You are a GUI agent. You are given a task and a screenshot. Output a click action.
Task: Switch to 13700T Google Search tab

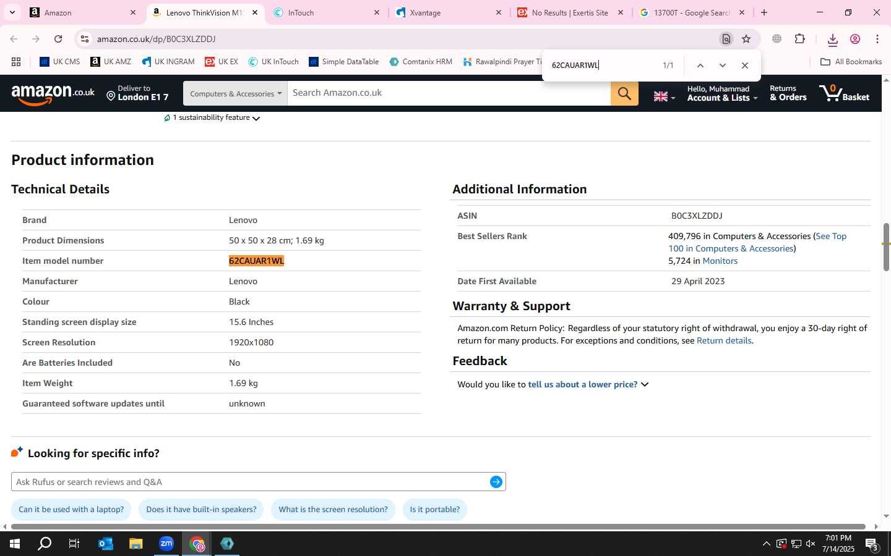pos(692,12)
